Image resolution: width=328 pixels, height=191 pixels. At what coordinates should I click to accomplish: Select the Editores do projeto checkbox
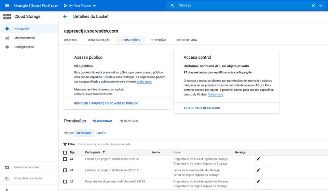65,159
